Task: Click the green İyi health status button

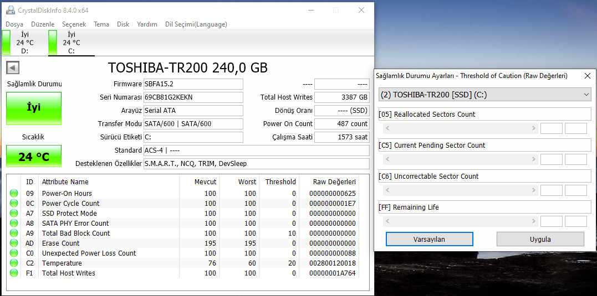Action: [x=34, y=108]
